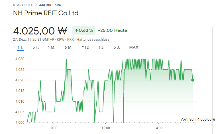This screenshot has width=216, height=134.
Task: Open the Haftungsausschluss disclaimer link
Action: [x=93, y=40]
